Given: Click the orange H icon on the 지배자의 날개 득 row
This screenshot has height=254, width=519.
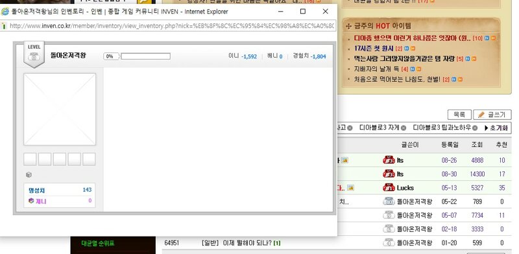Looking at the screenshot, I should [418, 69].
